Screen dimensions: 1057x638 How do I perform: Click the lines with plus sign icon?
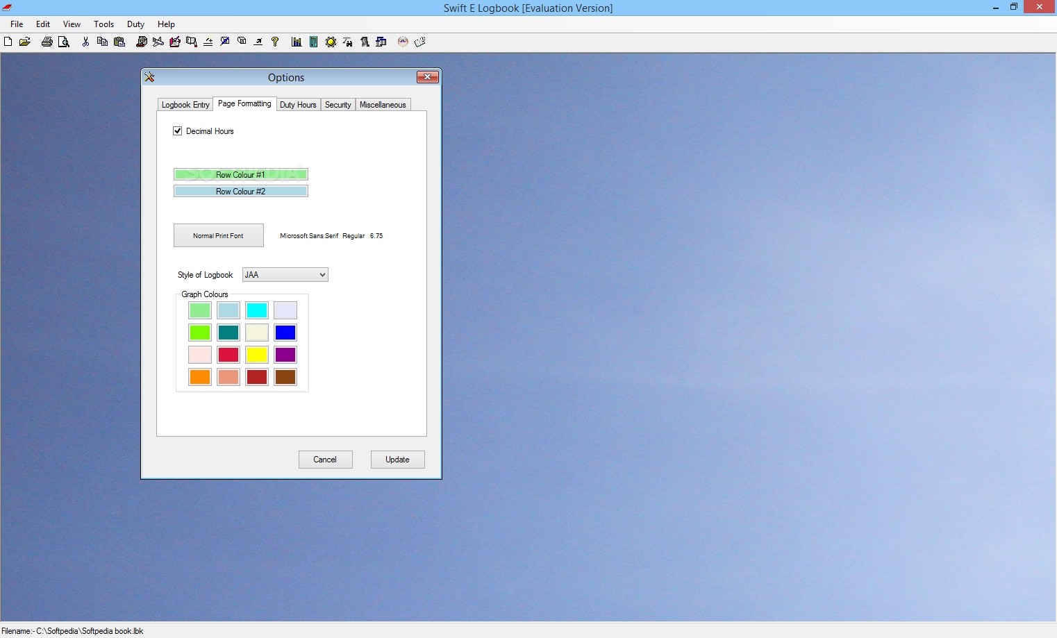click(208, 42)
